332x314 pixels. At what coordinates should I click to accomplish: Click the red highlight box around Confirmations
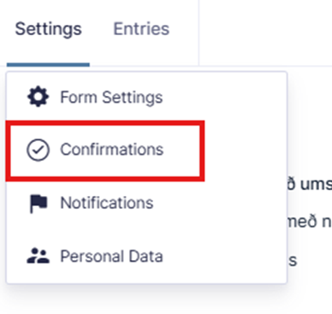click(x=105, y=151)
